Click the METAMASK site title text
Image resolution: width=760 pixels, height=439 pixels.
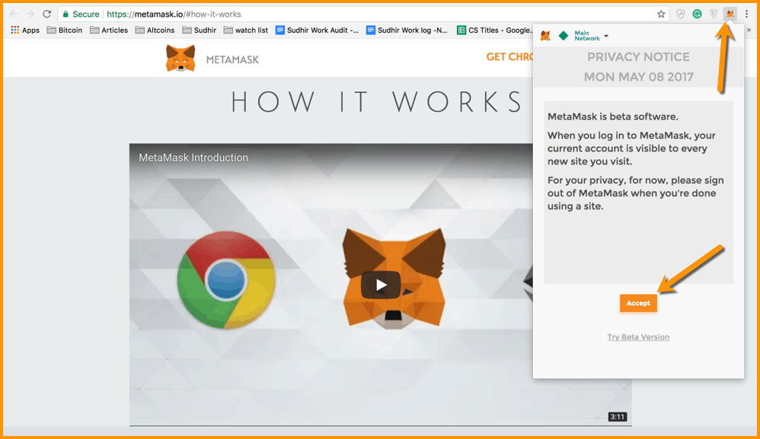coord(233,59)
